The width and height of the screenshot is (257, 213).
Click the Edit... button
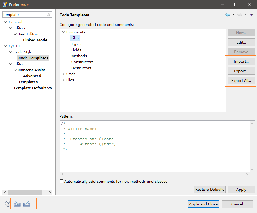pyautogui.click(x=241, y=42)
